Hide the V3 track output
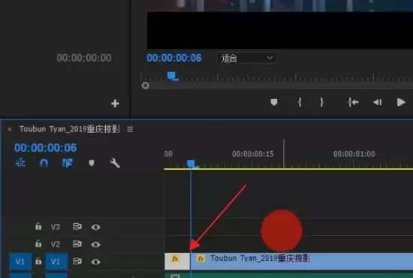 point(95,227)
